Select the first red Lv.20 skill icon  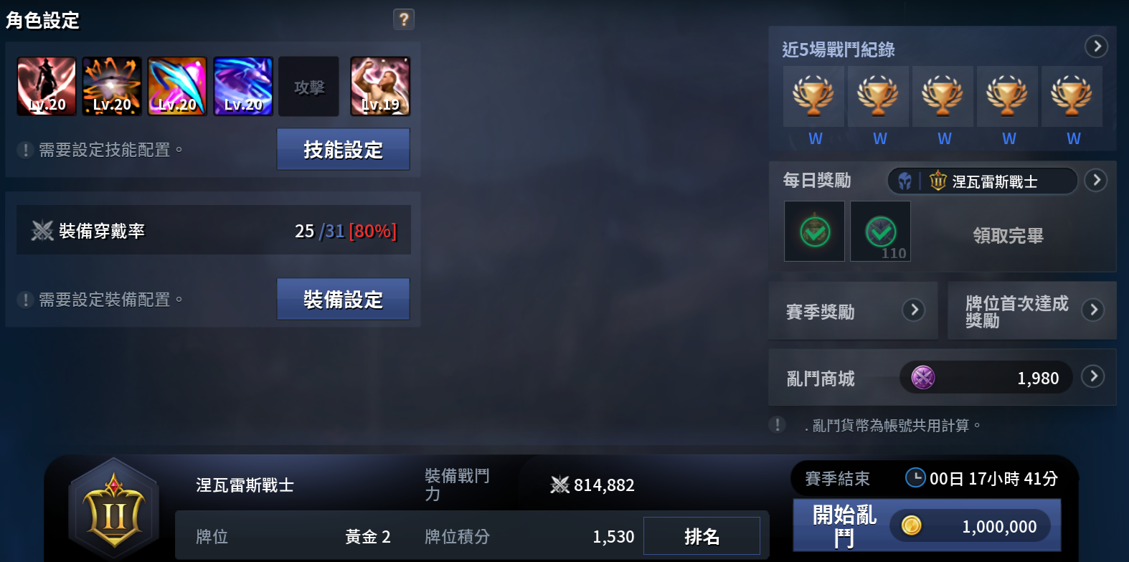point(47,87)
